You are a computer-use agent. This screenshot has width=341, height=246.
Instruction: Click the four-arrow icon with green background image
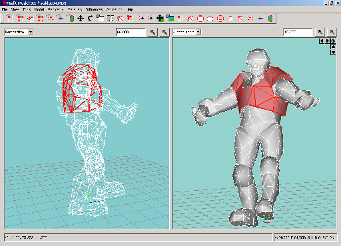point(160,18)
